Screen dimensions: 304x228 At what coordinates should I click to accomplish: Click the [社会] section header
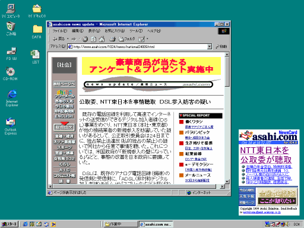[x=64, y=65]
